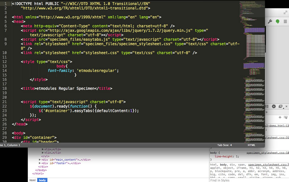Viewport: 289px width, 182px height.
Task: Open the v2-demo.html:13 source link
Action: pos(277,126)
